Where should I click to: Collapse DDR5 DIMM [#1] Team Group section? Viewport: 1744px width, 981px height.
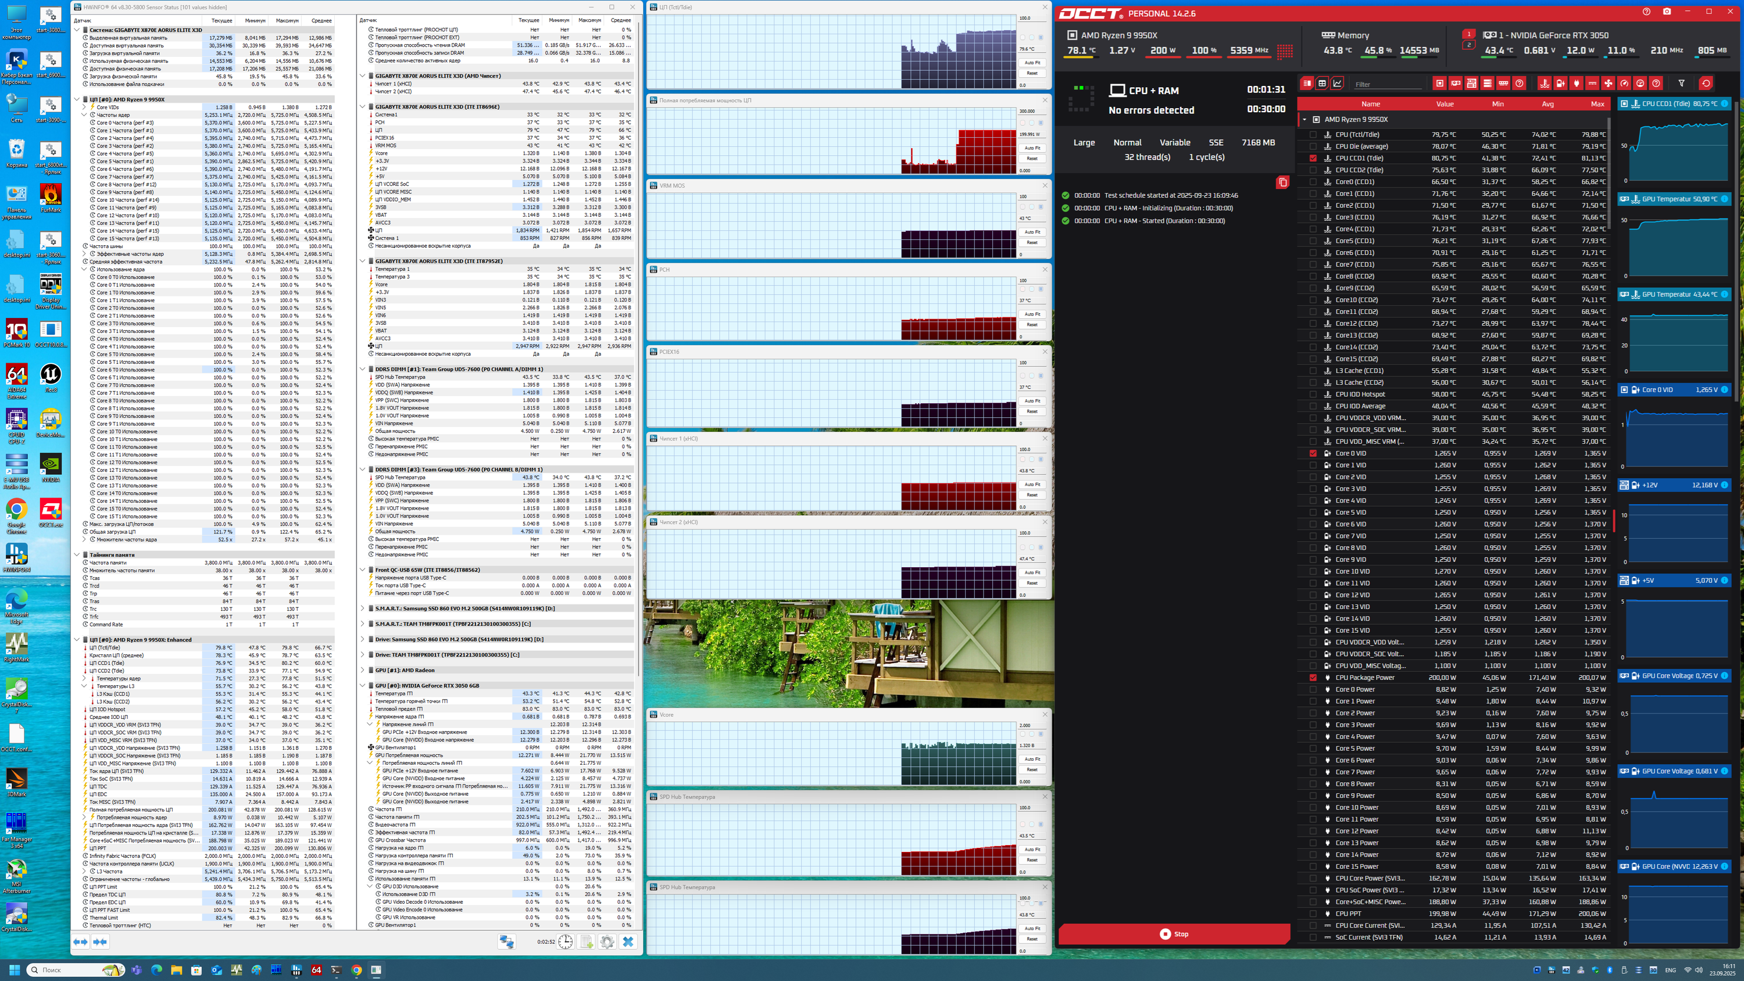click(363, 370)
